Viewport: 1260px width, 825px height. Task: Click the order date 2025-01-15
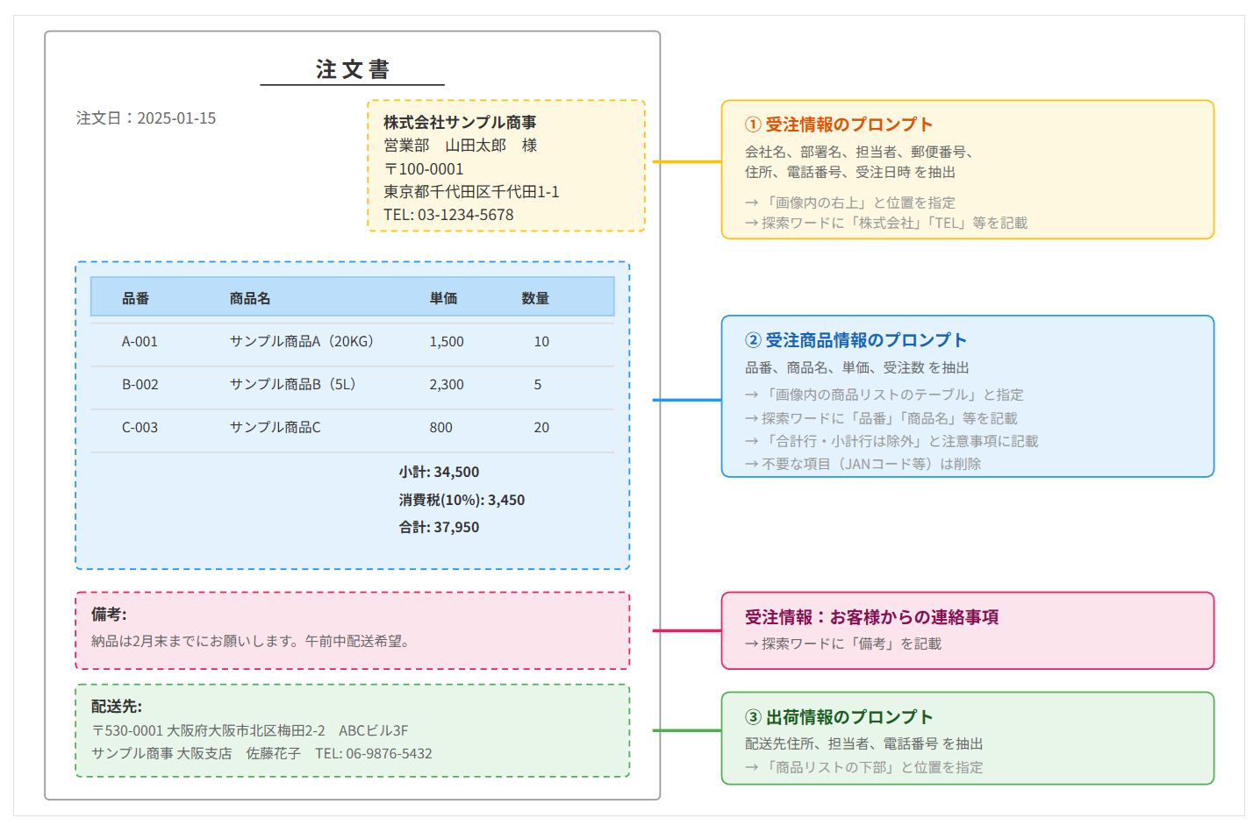(146, 117)
